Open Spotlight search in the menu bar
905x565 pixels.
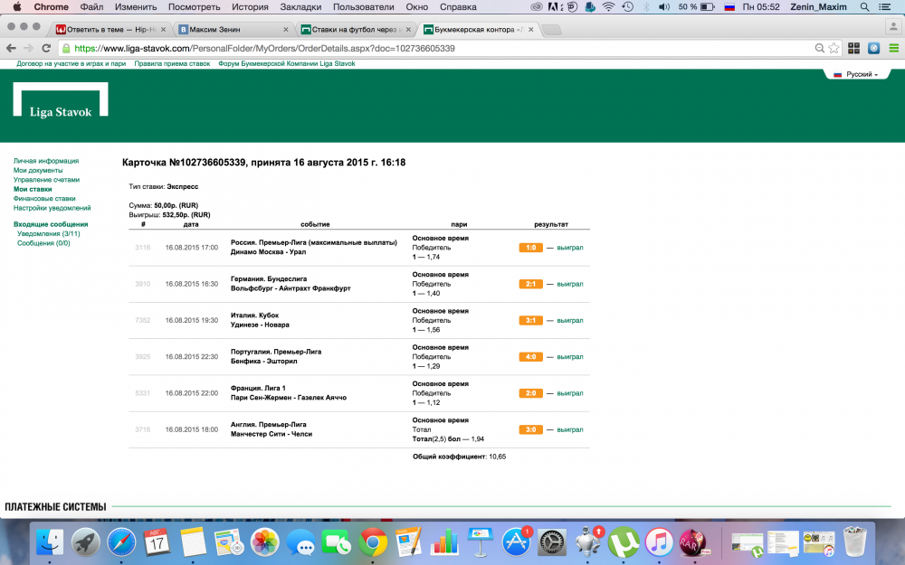864,7
